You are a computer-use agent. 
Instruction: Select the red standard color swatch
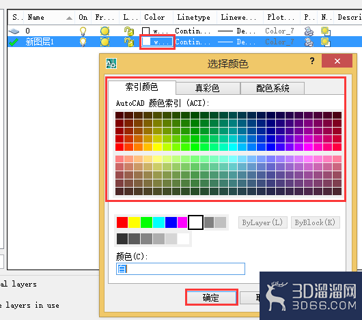[x=122, y=222]
